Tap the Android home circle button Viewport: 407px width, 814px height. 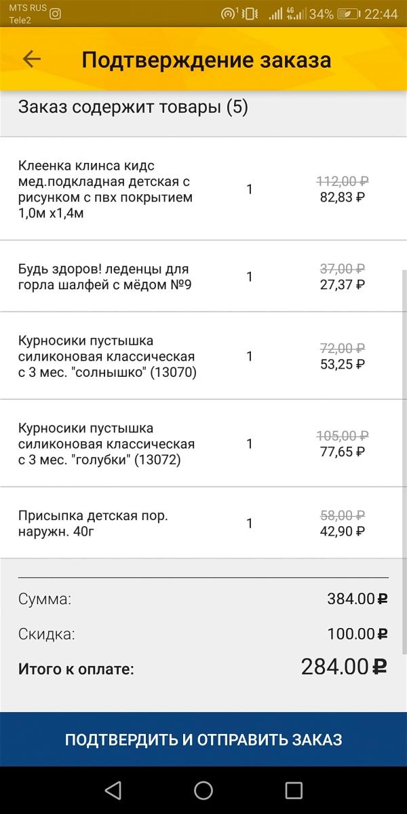coord(203,790)
